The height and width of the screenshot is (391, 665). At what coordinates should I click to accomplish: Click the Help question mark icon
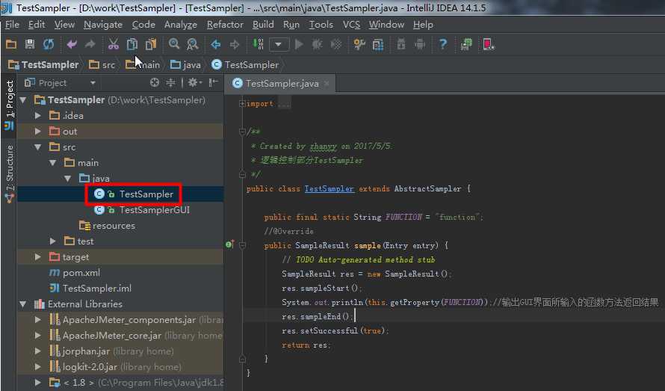tap(443, 44)
